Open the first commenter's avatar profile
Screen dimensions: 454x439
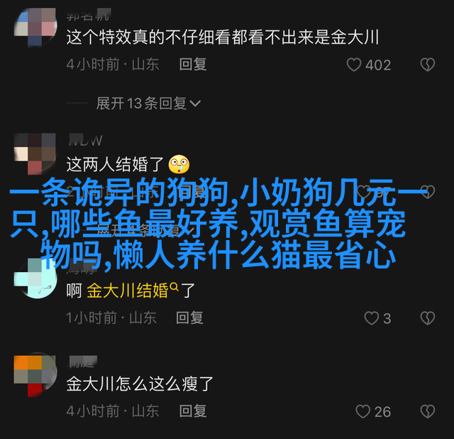tap(35, 26)
